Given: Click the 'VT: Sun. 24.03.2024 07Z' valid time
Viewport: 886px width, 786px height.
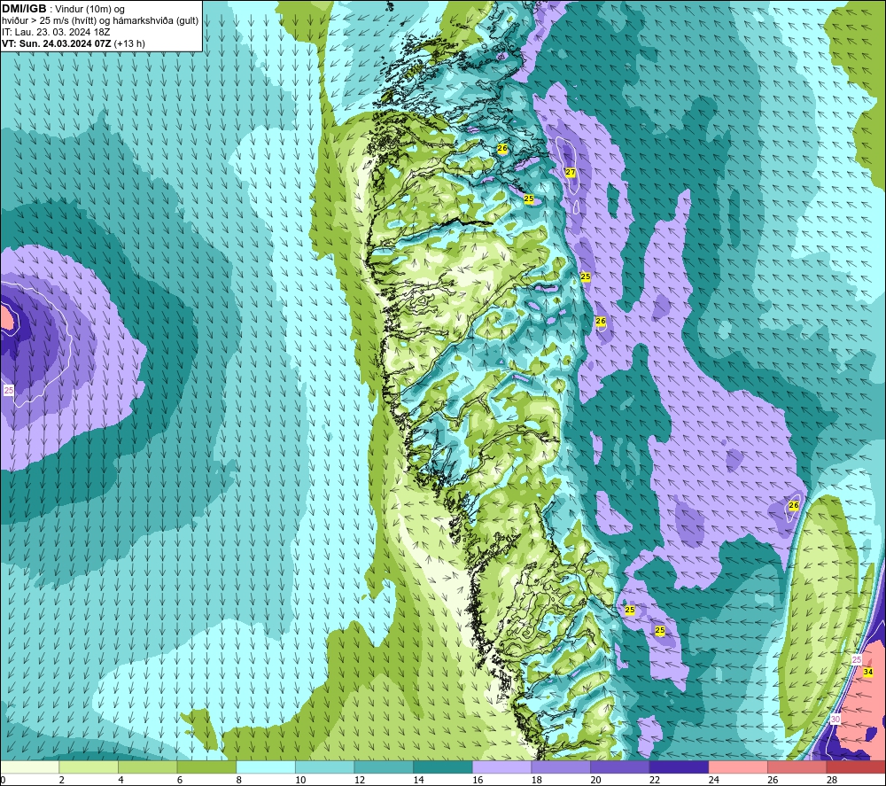Looking at the screenshot, I should click(57, 43).
